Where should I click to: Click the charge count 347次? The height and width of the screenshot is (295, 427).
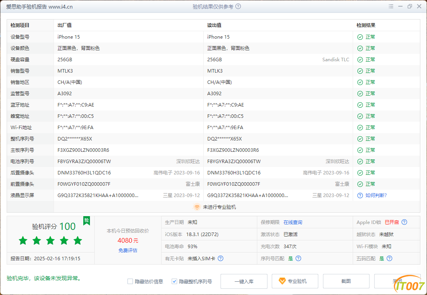click(x=290, y=246)
